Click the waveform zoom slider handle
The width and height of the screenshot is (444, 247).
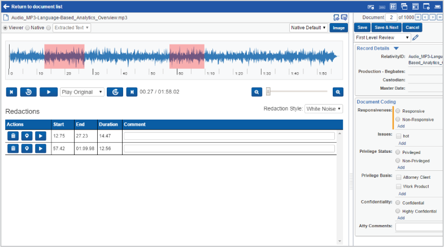[268, 91]
